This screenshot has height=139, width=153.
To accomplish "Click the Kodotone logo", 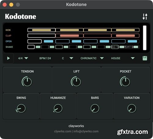I will coord(21,17).
